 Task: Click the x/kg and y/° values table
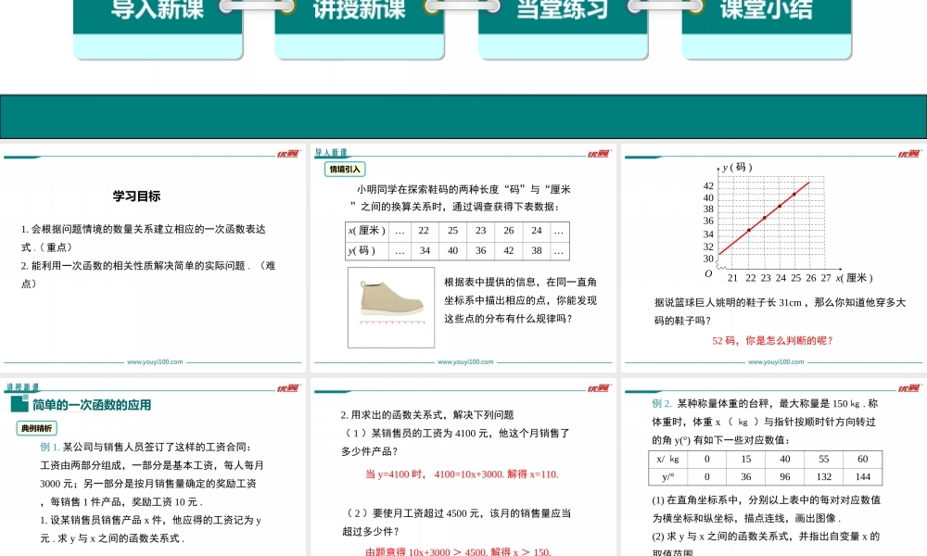click(765, 468)
